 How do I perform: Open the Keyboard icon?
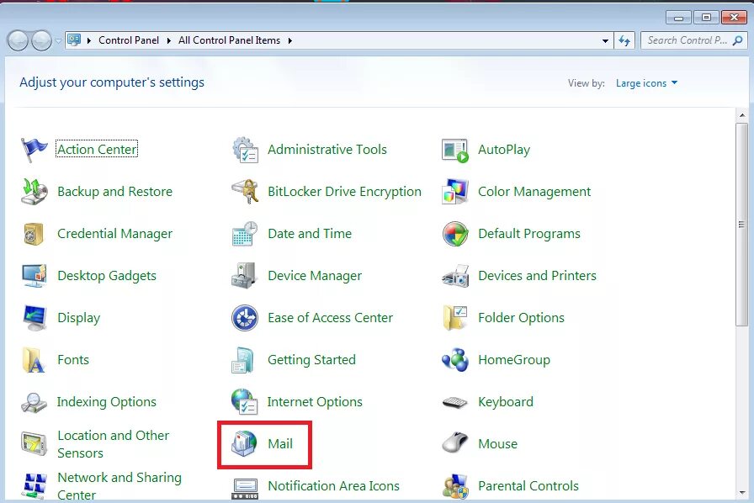tap(455, 402)
